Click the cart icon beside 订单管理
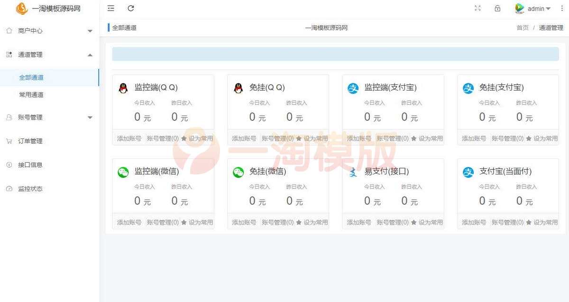This screenshot has width=569, height=302. tap(9, 141)
